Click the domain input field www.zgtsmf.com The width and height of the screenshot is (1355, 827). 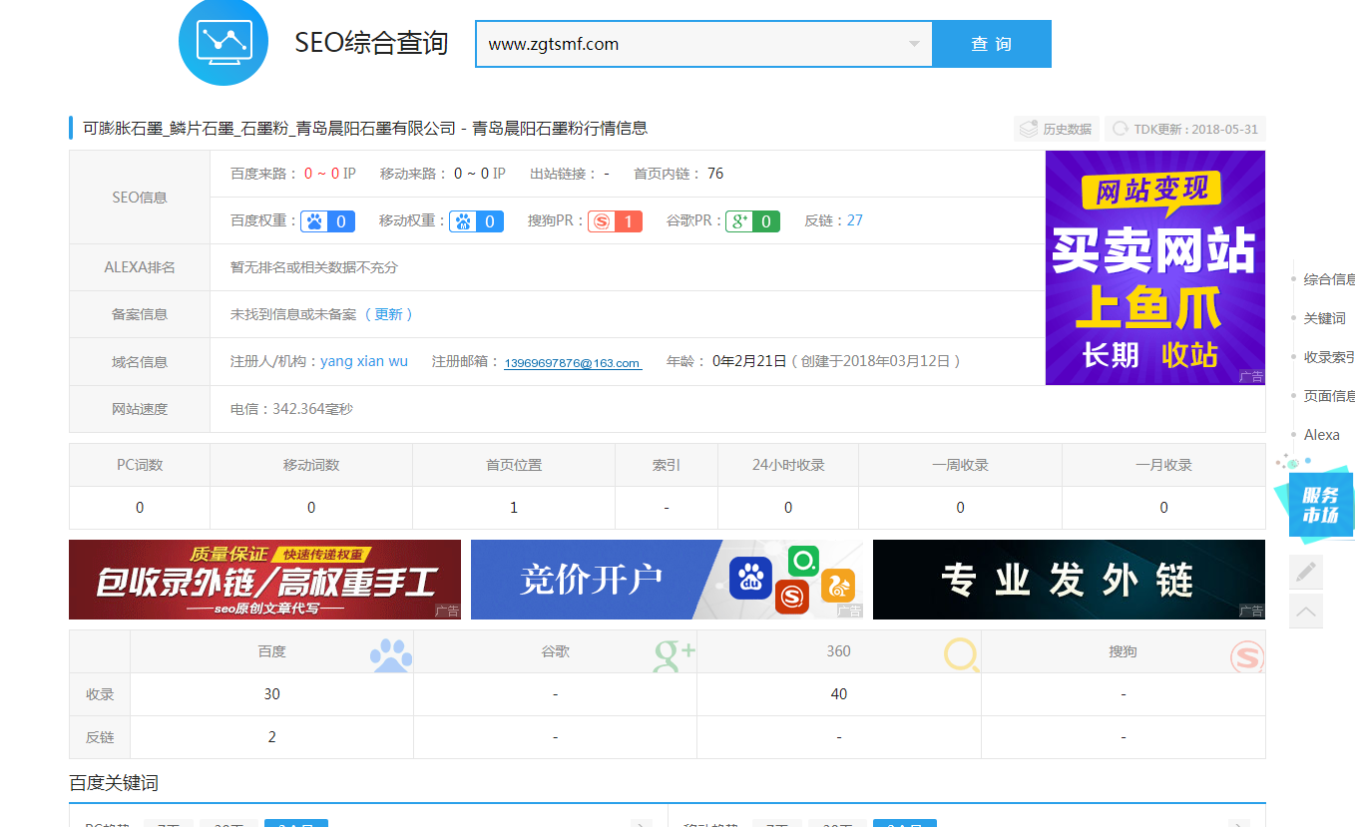click(688, 44)
